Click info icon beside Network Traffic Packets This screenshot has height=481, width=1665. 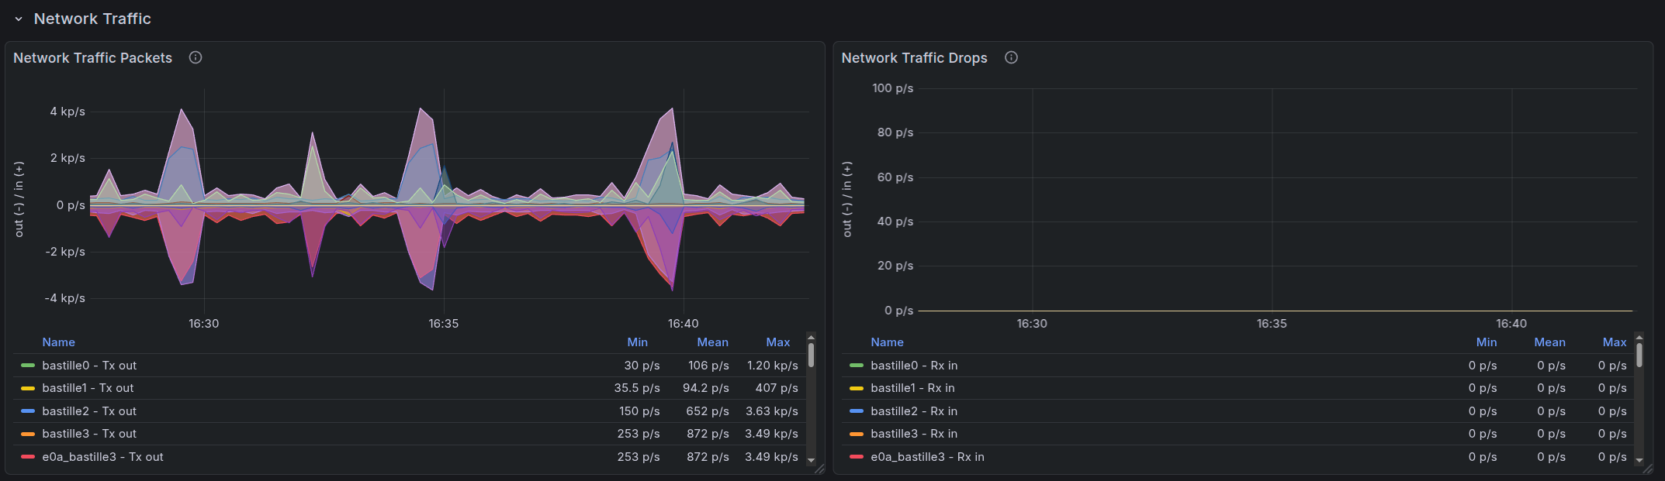tap(196, 57)
